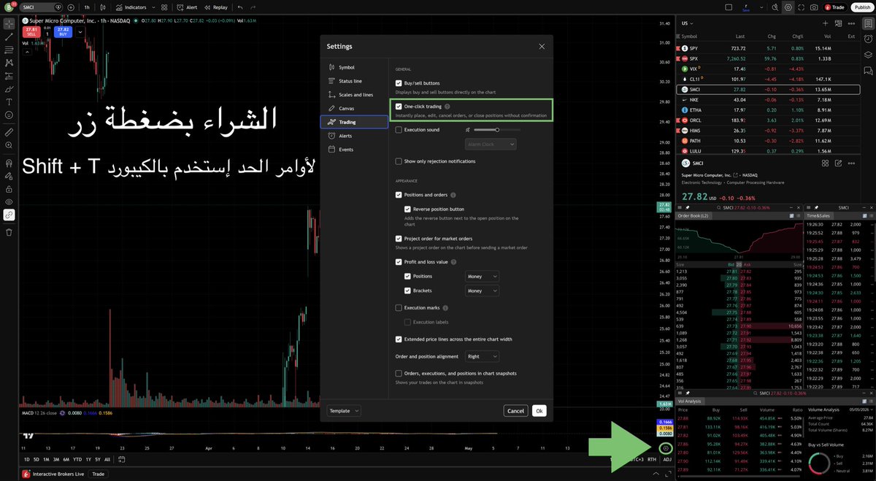Open watchlist advanced view icon
Viewport: 876px width, 481px height.
coord(837,23)
